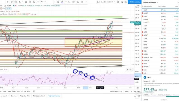The image size is (179, 101).
Task: Toggle fullscreen mode icon
Action: pyautogui.click(x=122, y=2)
